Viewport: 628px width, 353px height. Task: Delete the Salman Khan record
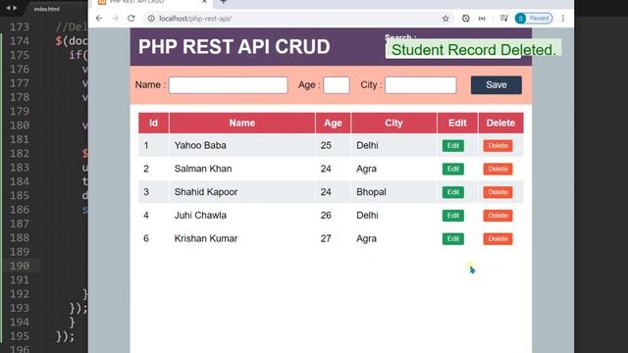497,169
